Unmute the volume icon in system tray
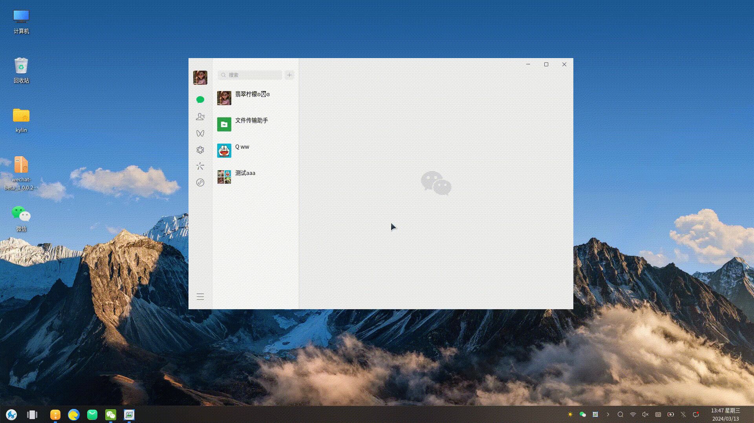Image resolution: width=754 pixels, height=423 pixels. pos(645,414)
